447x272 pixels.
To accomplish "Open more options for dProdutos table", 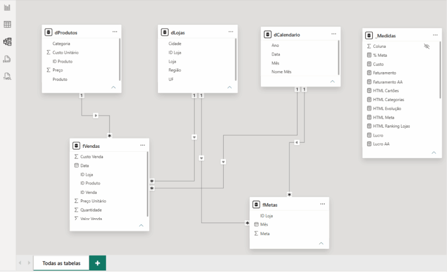I will (x=115, y=32).
